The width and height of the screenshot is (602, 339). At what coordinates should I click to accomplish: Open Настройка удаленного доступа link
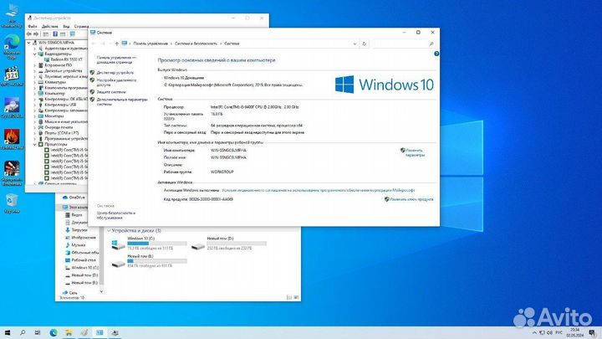pos(116,82)
